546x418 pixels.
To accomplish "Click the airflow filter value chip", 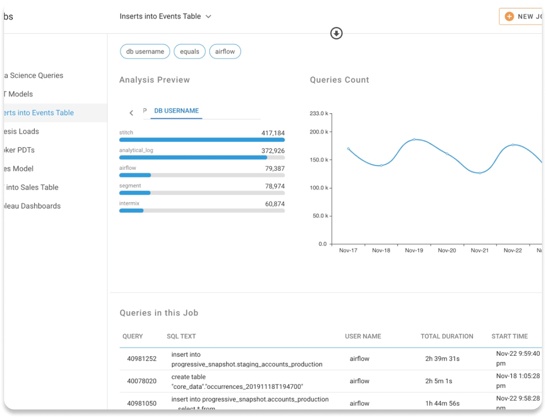I will pos(225,51).
